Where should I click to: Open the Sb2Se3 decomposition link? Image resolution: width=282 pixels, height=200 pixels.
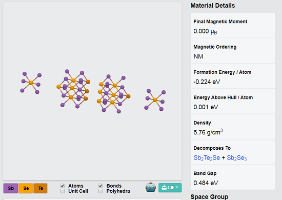[237, 158]
